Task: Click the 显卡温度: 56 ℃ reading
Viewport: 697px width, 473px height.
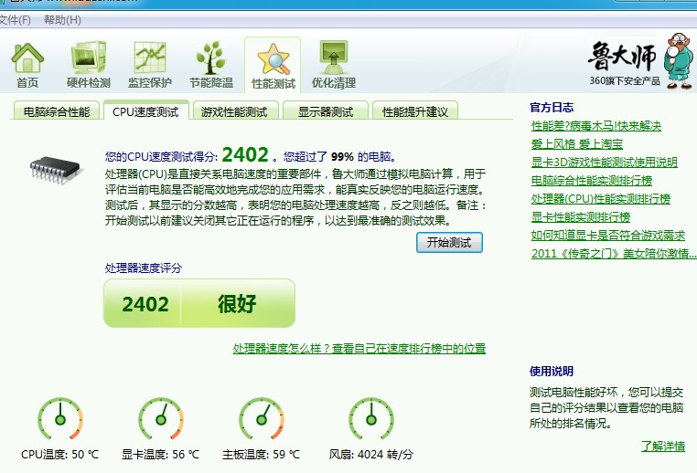Action: (160, 455)
